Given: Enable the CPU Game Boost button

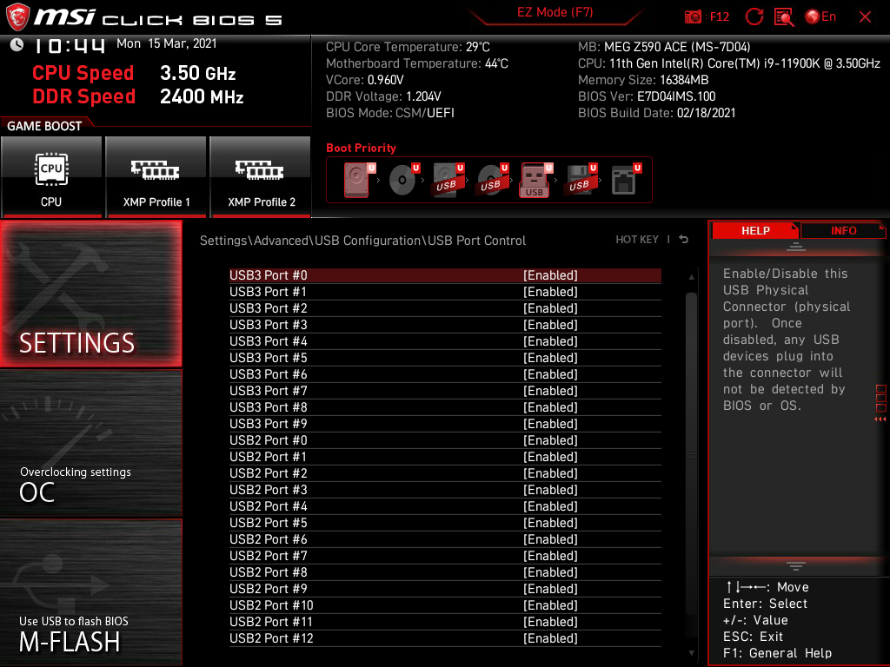Looking at the screenshot, I should click(x=51, y=176).
